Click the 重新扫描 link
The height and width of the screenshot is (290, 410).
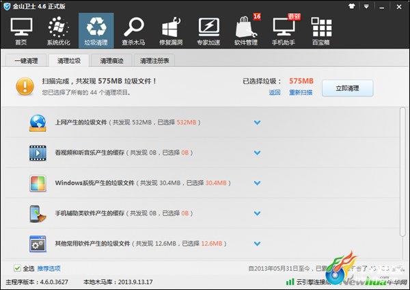coord(301,92)
